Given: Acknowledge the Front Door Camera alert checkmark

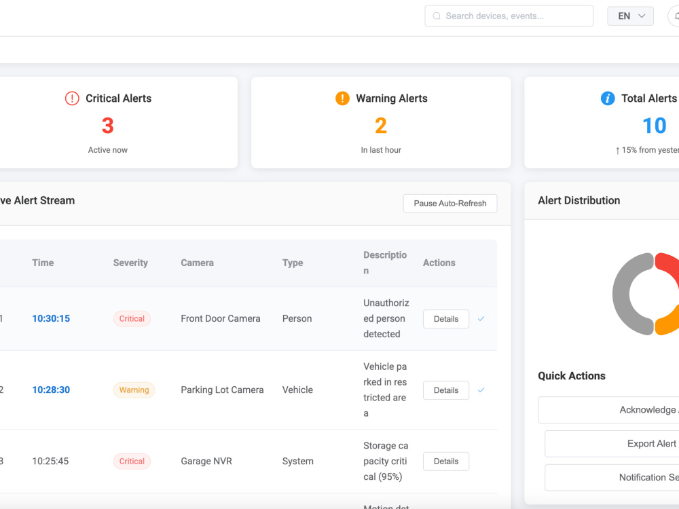Looking at the screenshot, I should (481, 319).
